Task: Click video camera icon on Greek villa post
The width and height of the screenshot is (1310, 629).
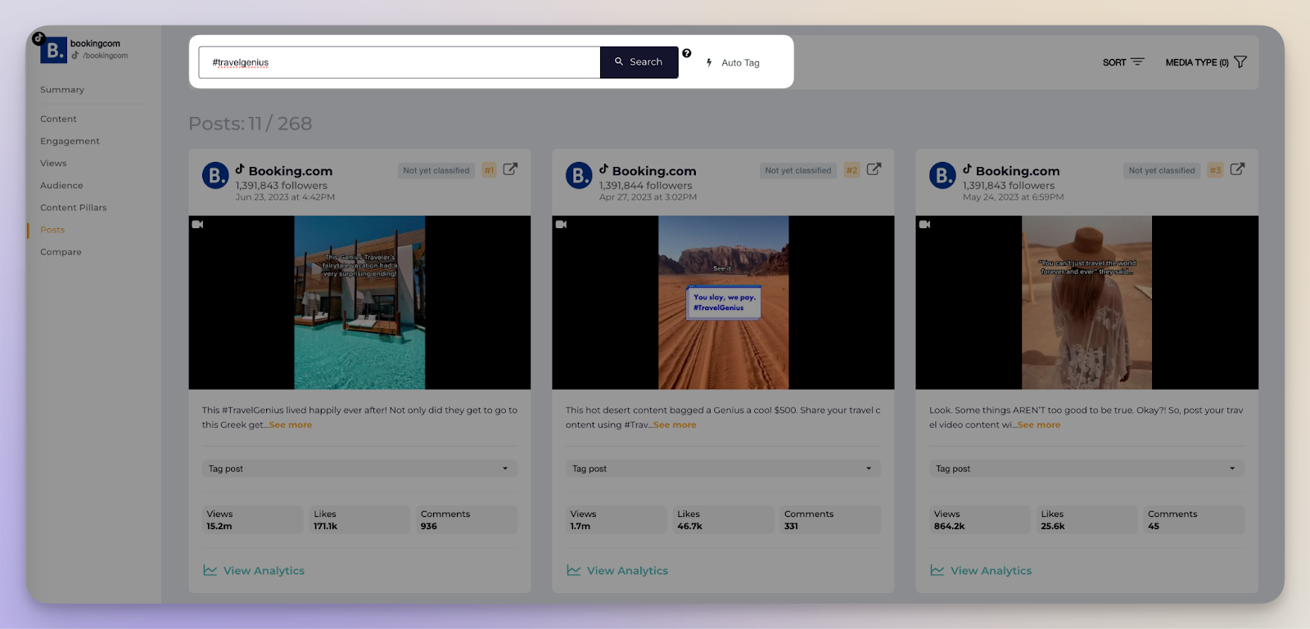Action: tap(197, 224)
